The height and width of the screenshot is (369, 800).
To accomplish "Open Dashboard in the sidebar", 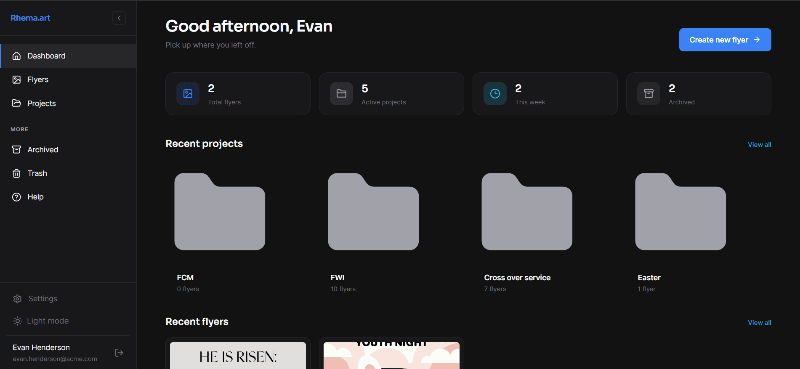I will [x=68, y=56].
